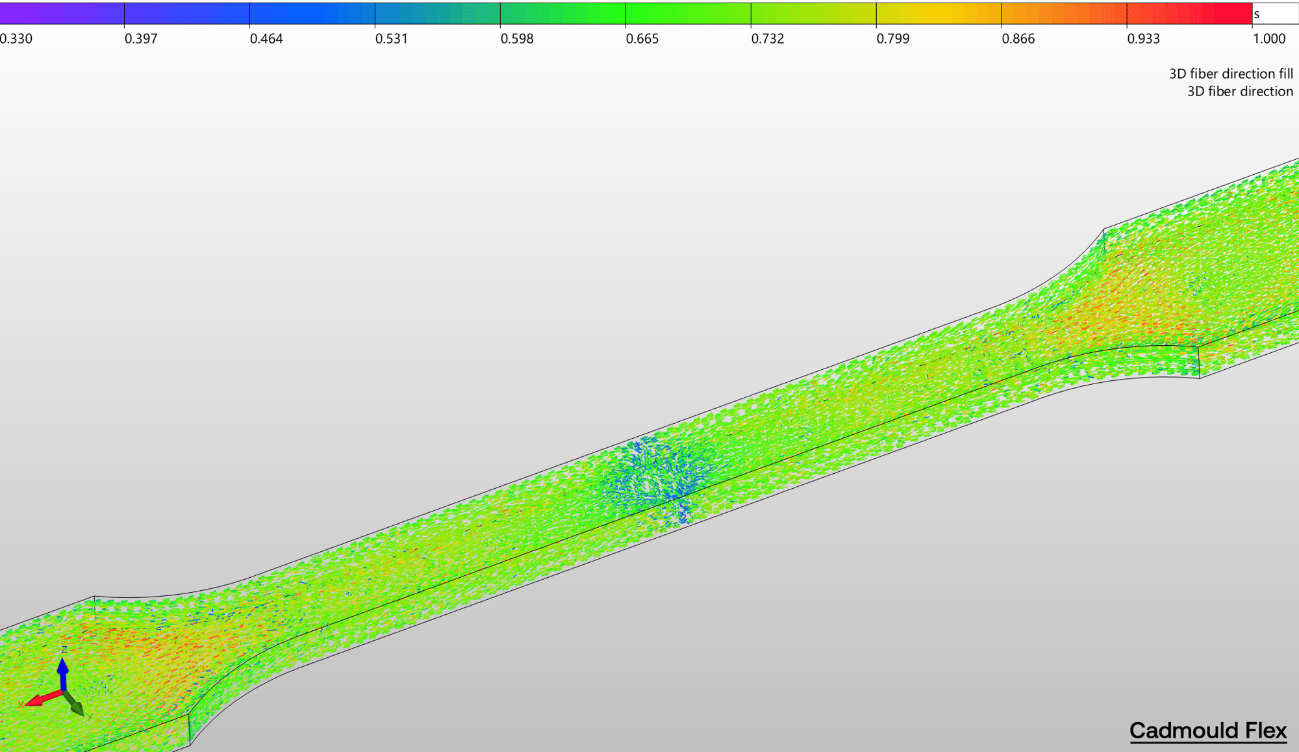
Task: Click the unit box labeled 's'
Action: coord(1274,14)
